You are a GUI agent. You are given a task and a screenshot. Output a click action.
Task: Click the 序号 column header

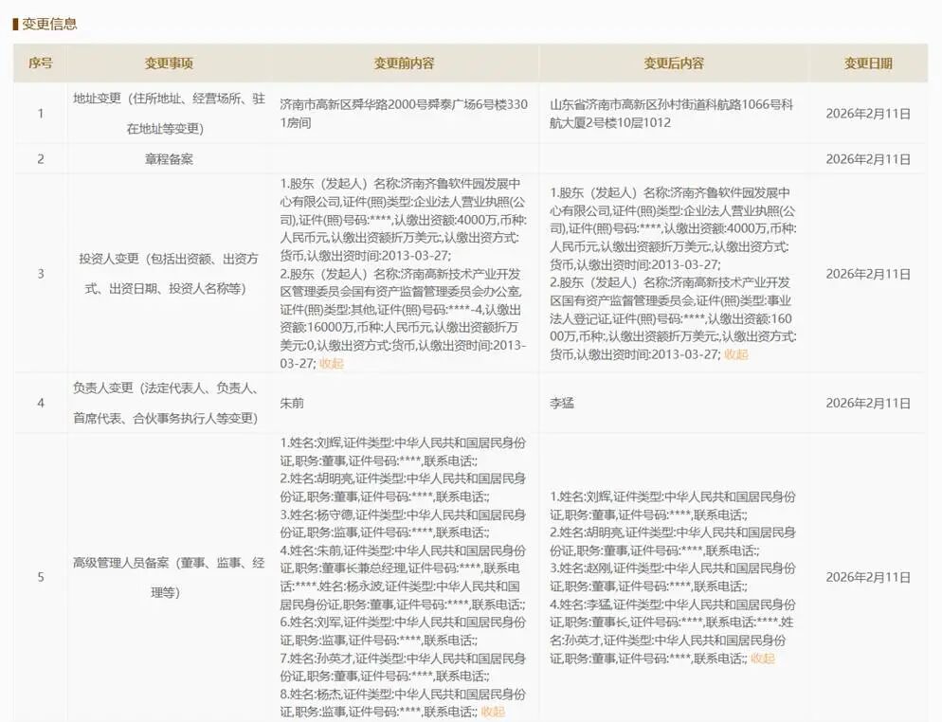pos(40,63)
